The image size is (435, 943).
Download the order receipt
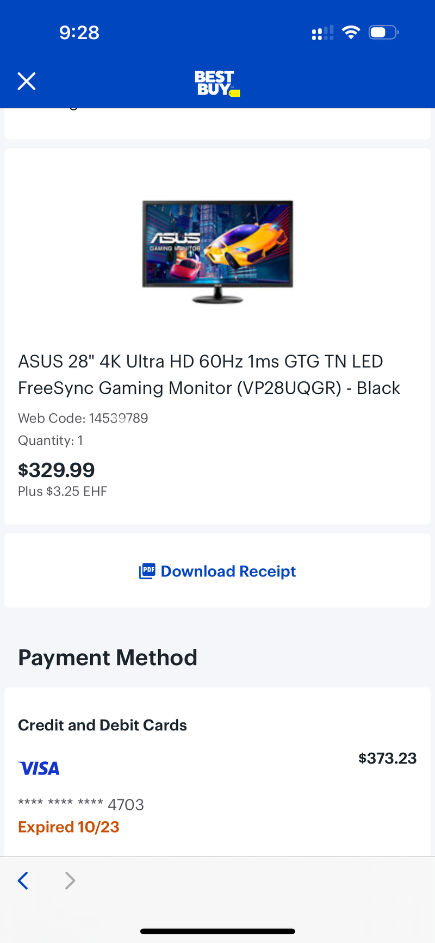click(228, 571)
